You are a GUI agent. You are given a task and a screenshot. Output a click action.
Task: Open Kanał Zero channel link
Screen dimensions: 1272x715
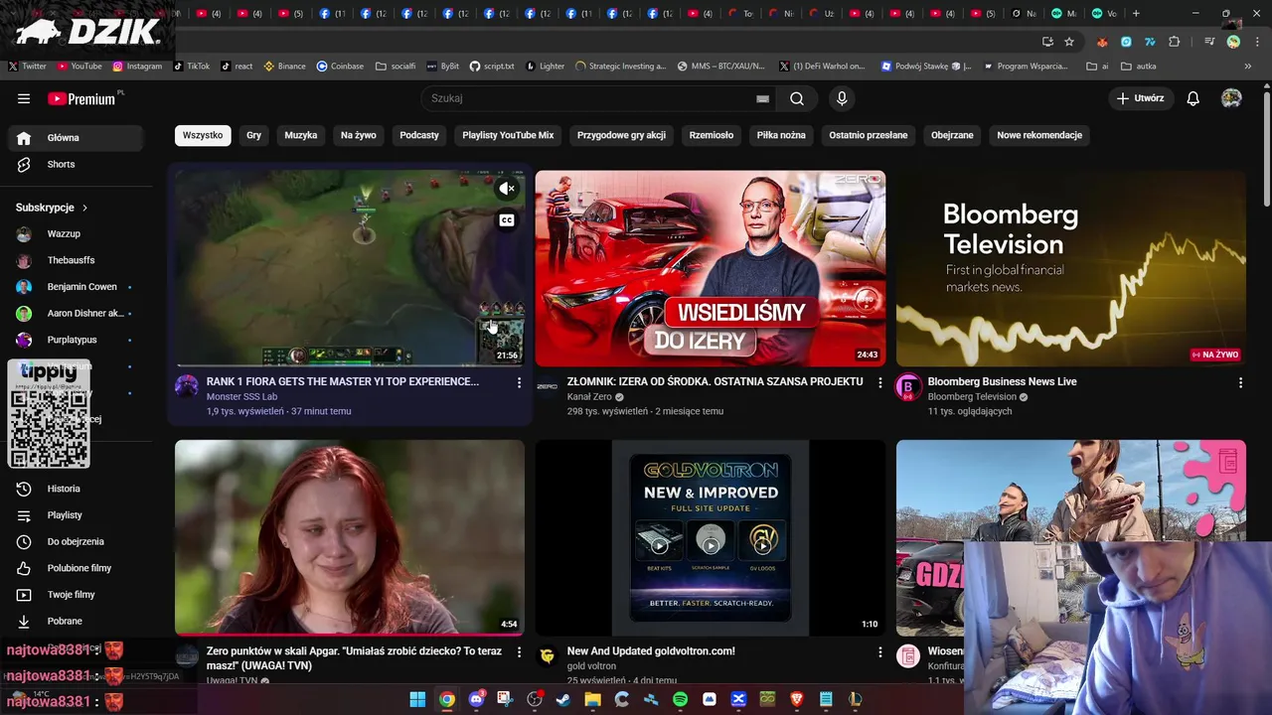(589, 397)
